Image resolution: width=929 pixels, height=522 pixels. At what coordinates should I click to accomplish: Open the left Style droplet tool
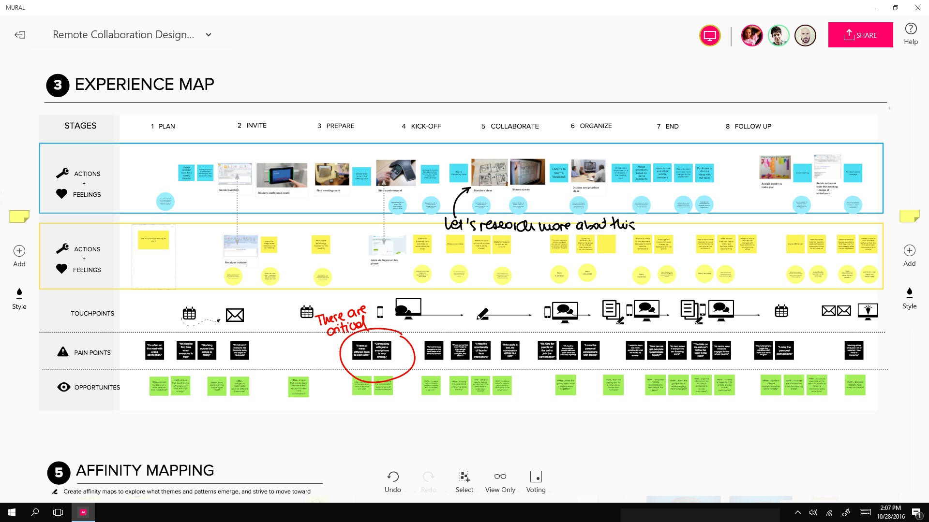[19, 293]
